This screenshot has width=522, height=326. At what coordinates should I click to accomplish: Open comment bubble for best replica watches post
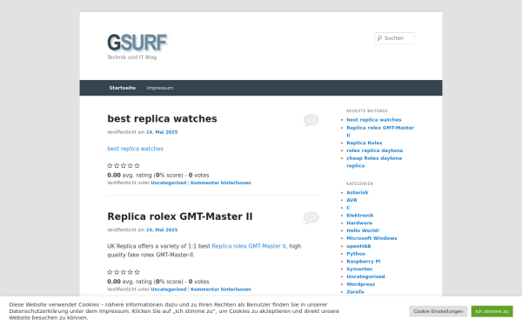311,120
